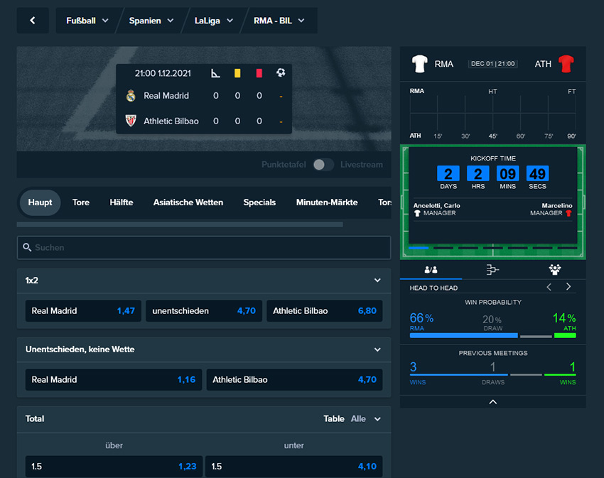Click the Suchen search field
The width and height of the screenshot is (604, 478).
click(x=204, y=247)
